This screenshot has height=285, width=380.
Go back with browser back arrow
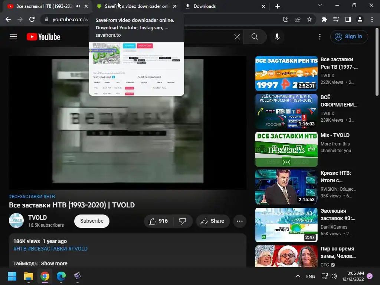pos(8,19)
